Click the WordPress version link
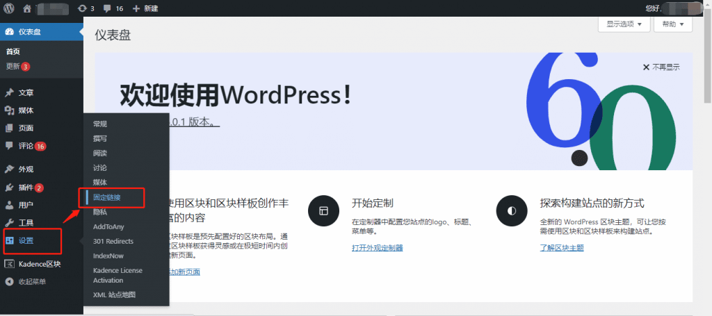712x316 pixels. pyautogui.click(x=194, y=122)
